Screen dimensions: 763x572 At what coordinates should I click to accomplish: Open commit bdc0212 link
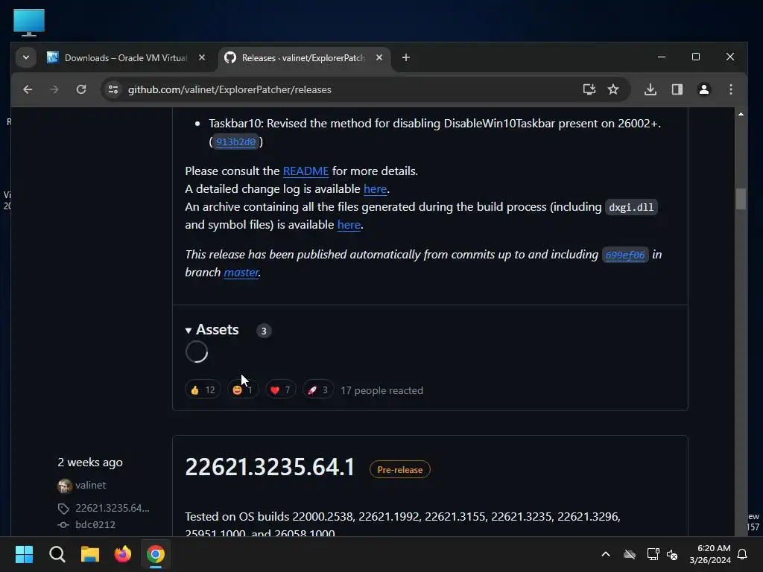pos(95,525)
